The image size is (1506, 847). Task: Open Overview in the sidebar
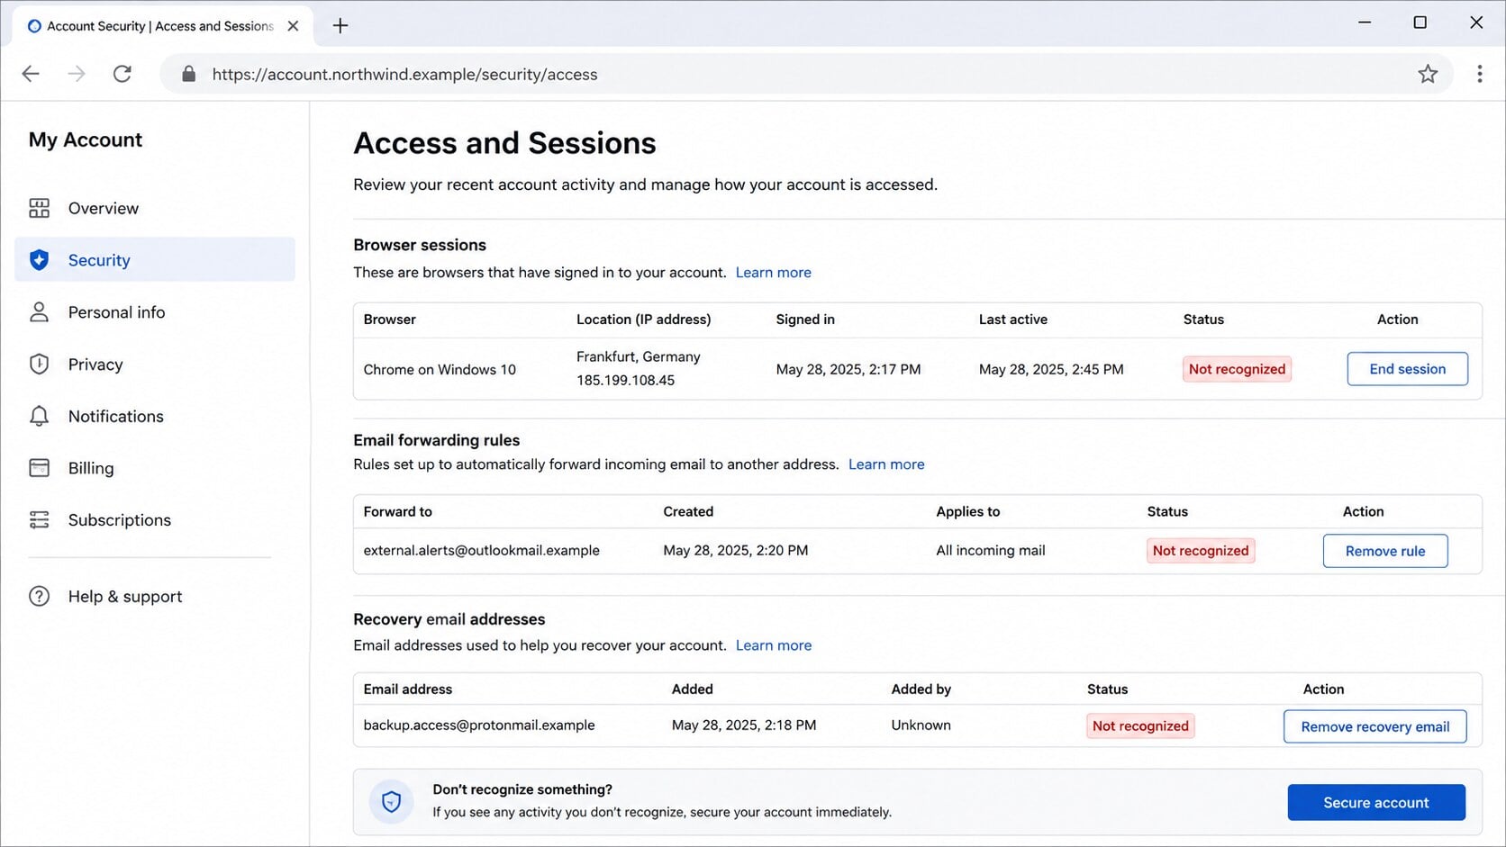[155, 209]
